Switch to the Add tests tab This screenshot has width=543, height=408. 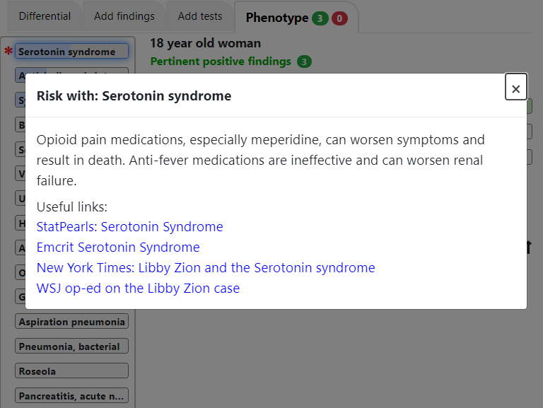click(200, 16)
